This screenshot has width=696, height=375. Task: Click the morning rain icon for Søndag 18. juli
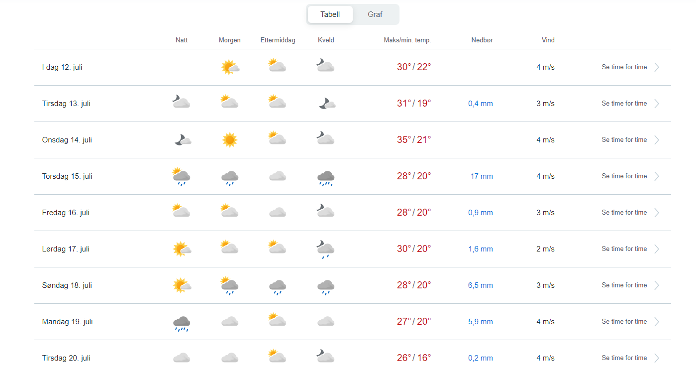click(229, 286)
